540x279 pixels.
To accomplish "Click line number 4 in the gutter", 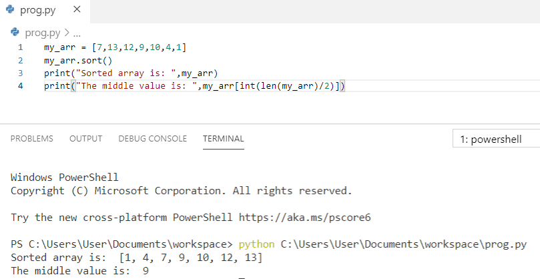I will 20,85.
